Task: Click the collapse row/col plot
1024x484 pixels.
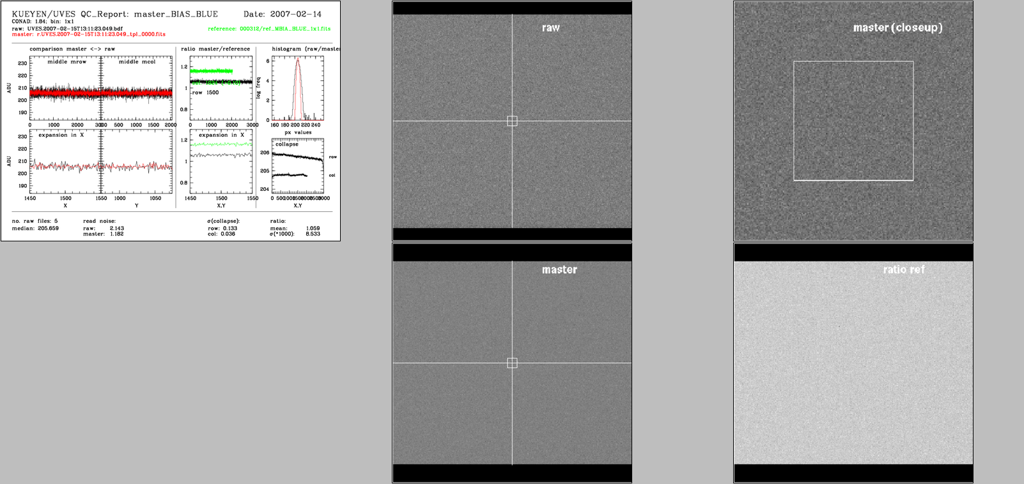Action: coord(298,166)
